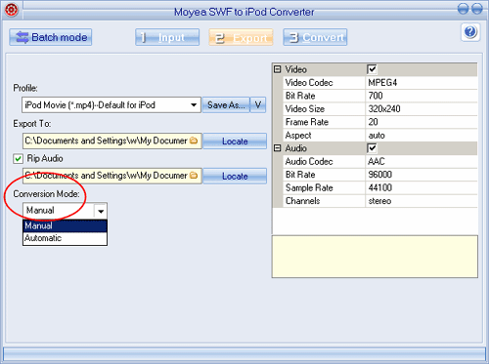The width and height of the screenshot is (489, 364).
Task: Select Manual in the conversion mode list
Action: 65,225
